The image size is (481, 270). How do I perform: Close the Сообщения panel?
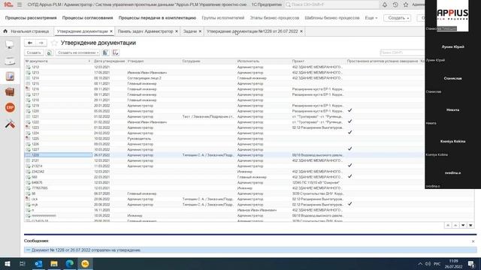click(x=473, y=241)
